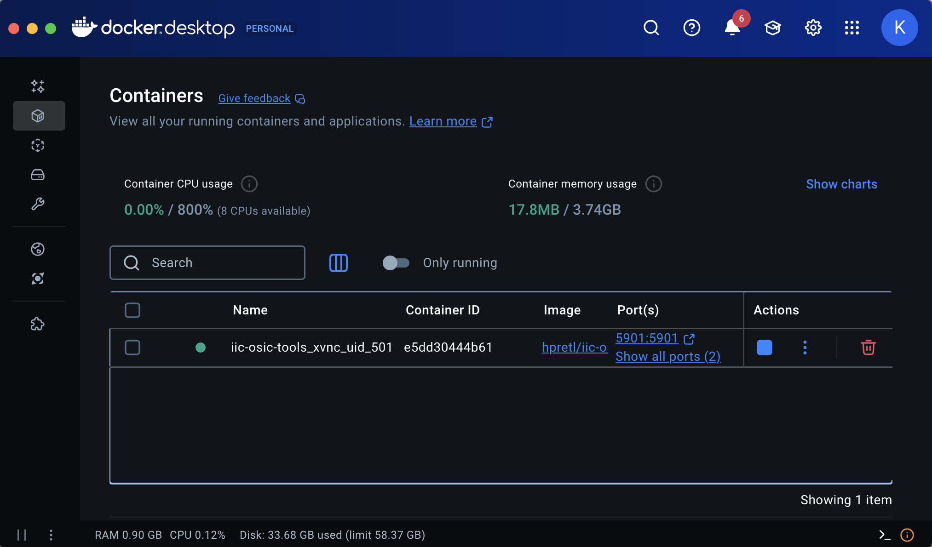Viewport: 932px width, 547px height.
Task: Open the Learning Center icon
Action: pos(772,28)
